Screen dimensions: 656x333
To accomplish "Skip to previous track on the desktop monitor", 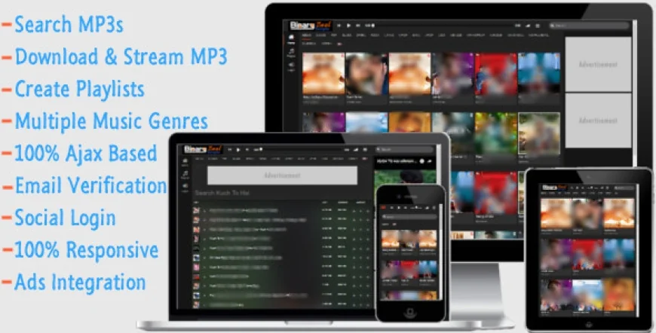I will click(339, 26).
